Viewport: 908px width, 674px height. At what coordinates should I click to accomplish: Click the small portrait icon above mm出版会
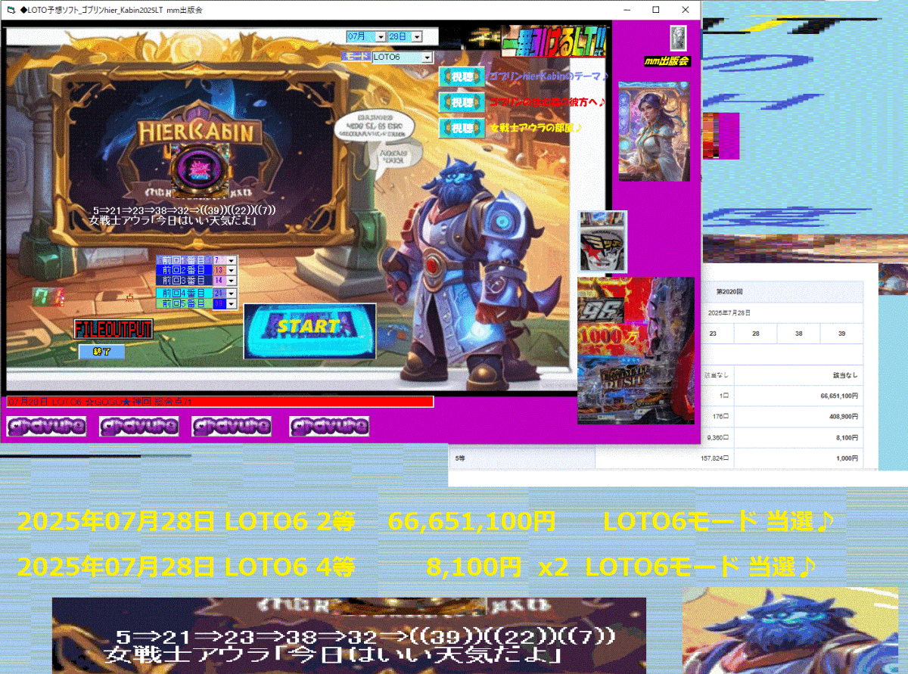coord(679,38)
